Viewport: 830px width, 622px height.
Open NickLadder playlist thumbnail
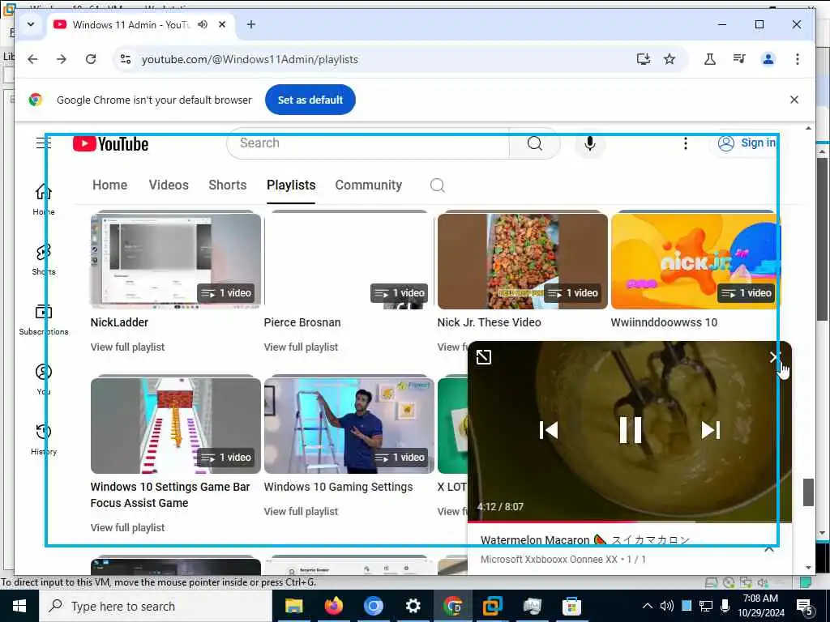tap(176, 261)
